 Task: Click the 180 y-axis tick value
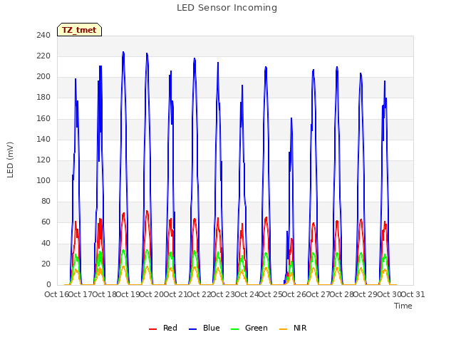pyautogui.click(x=43, y=98)
